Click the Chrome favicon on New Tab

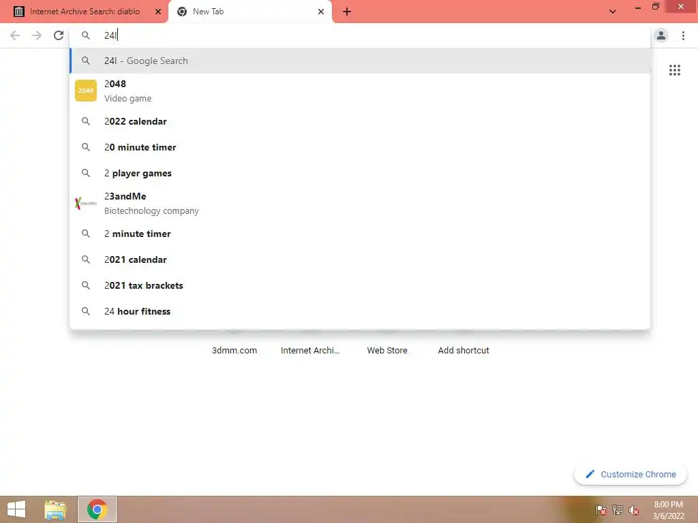182,12
